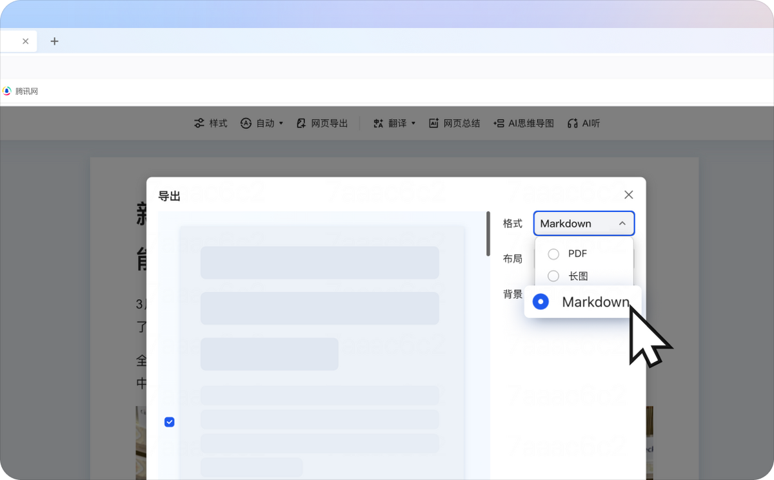
Task: Launch the AI思维导图 mind map tool
Action: 499,123
